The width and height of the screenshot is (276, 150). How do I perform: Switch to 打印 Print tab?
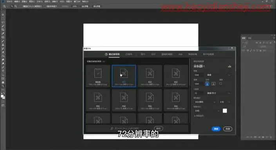tap(153, 54)
